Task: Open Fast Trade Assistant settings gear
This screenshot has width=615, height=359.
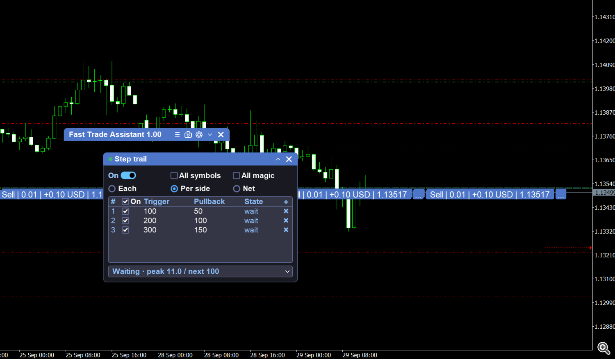Action: pyautogui.click(x=199, y=134)
